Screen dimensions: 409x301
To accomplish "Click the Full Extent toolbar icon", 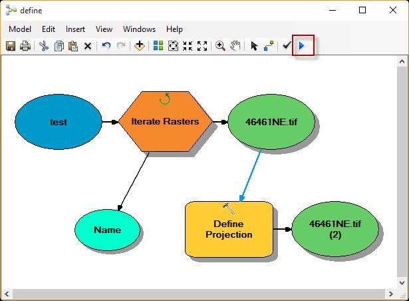I will click(x=173, y=46).
